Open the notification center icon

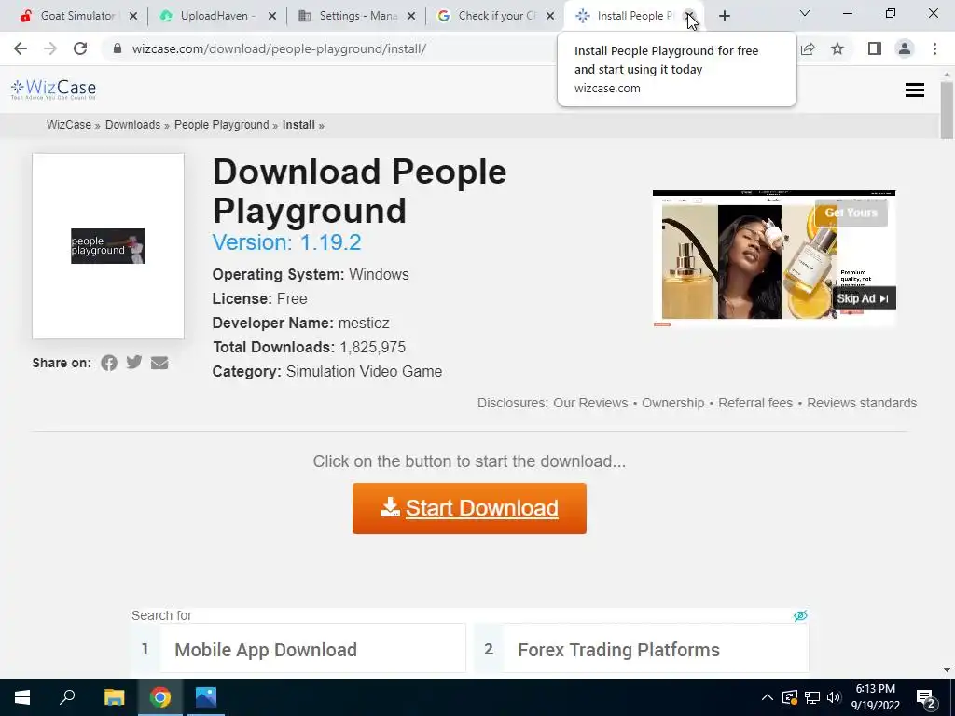click(x=926, y=698)
